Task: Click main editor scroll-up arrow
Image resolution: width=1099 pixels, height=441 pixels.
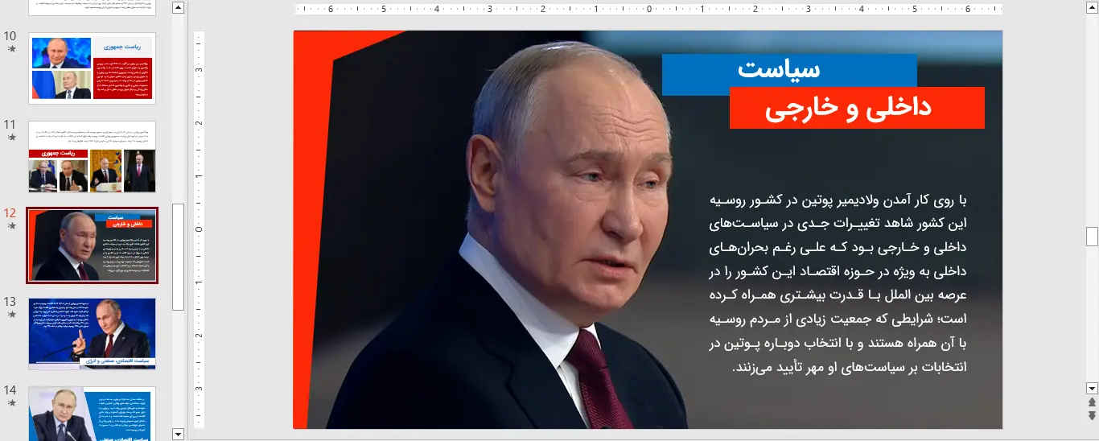Action: [1092, 8]
